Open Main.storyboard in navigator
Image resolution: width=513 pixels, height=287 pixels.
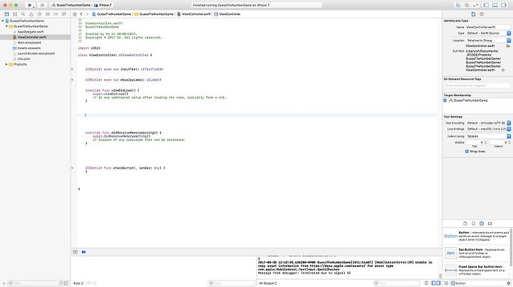pos(29,43)
